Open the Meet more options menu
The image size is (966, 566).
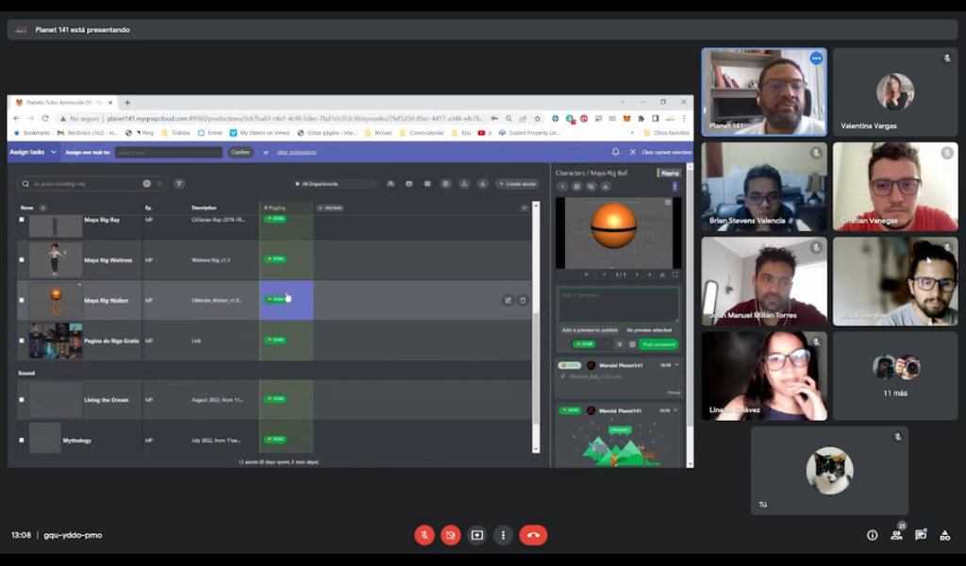[x=504, y=535]
